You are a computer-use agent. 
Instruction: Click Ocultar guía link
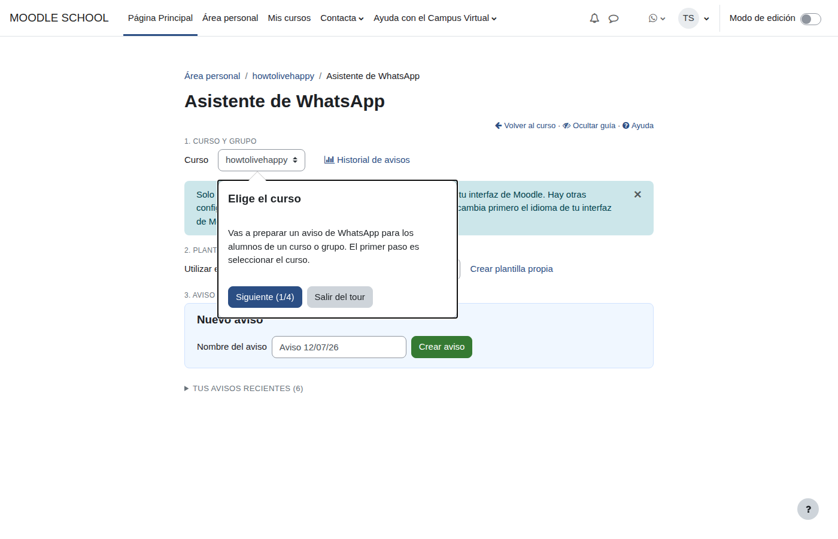coord(589,126)
